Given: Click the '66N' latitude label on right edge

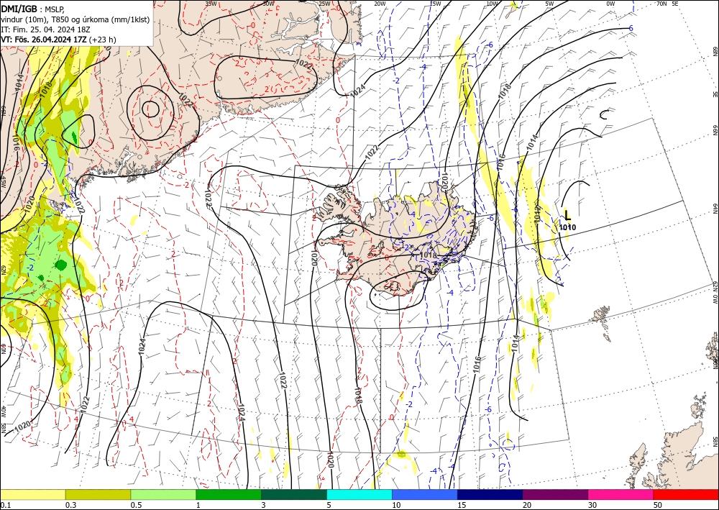Looking at the screenshot, I should (x=715, y=130).
